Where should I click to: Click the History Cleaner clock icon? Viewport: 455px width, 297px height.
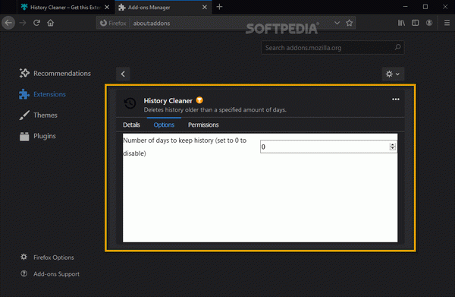coord(130,103)
